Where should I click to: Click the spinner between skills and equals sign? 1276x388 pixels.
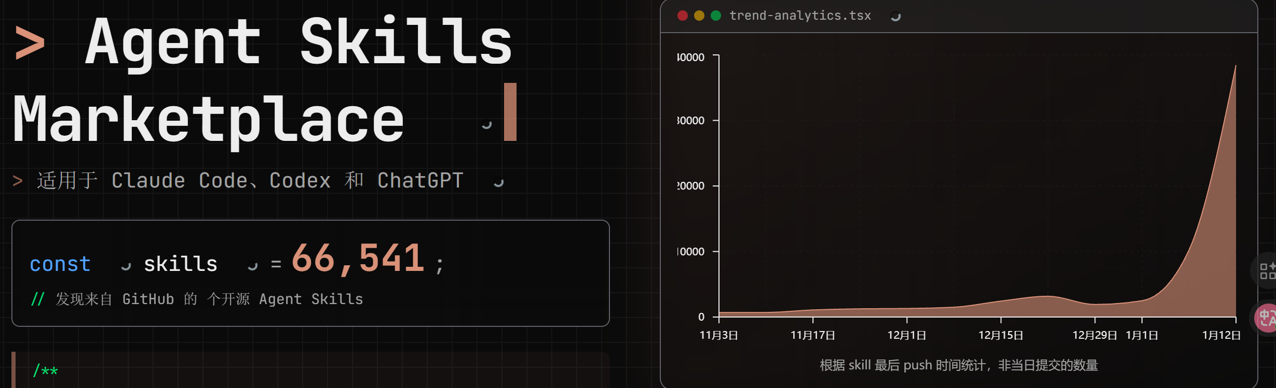pyautogui.click(x=253, y=266)
